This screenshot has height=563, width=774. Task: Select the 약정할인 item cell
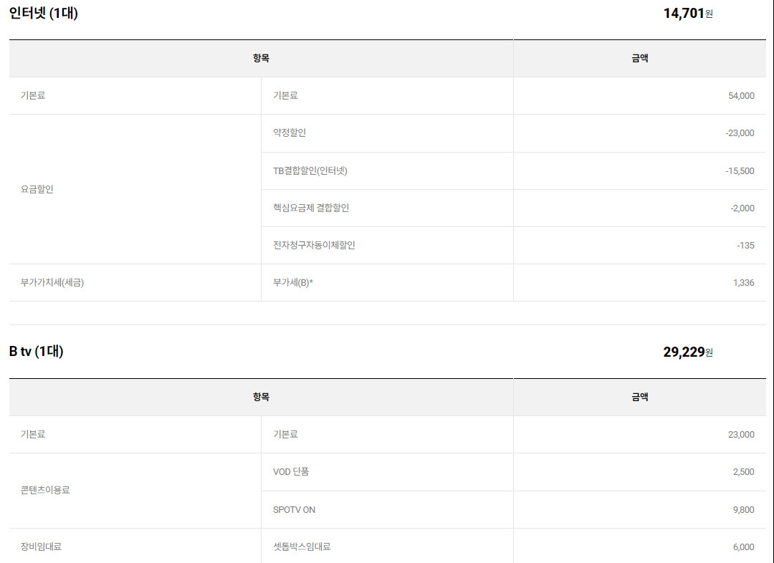[x=290, y=133]
